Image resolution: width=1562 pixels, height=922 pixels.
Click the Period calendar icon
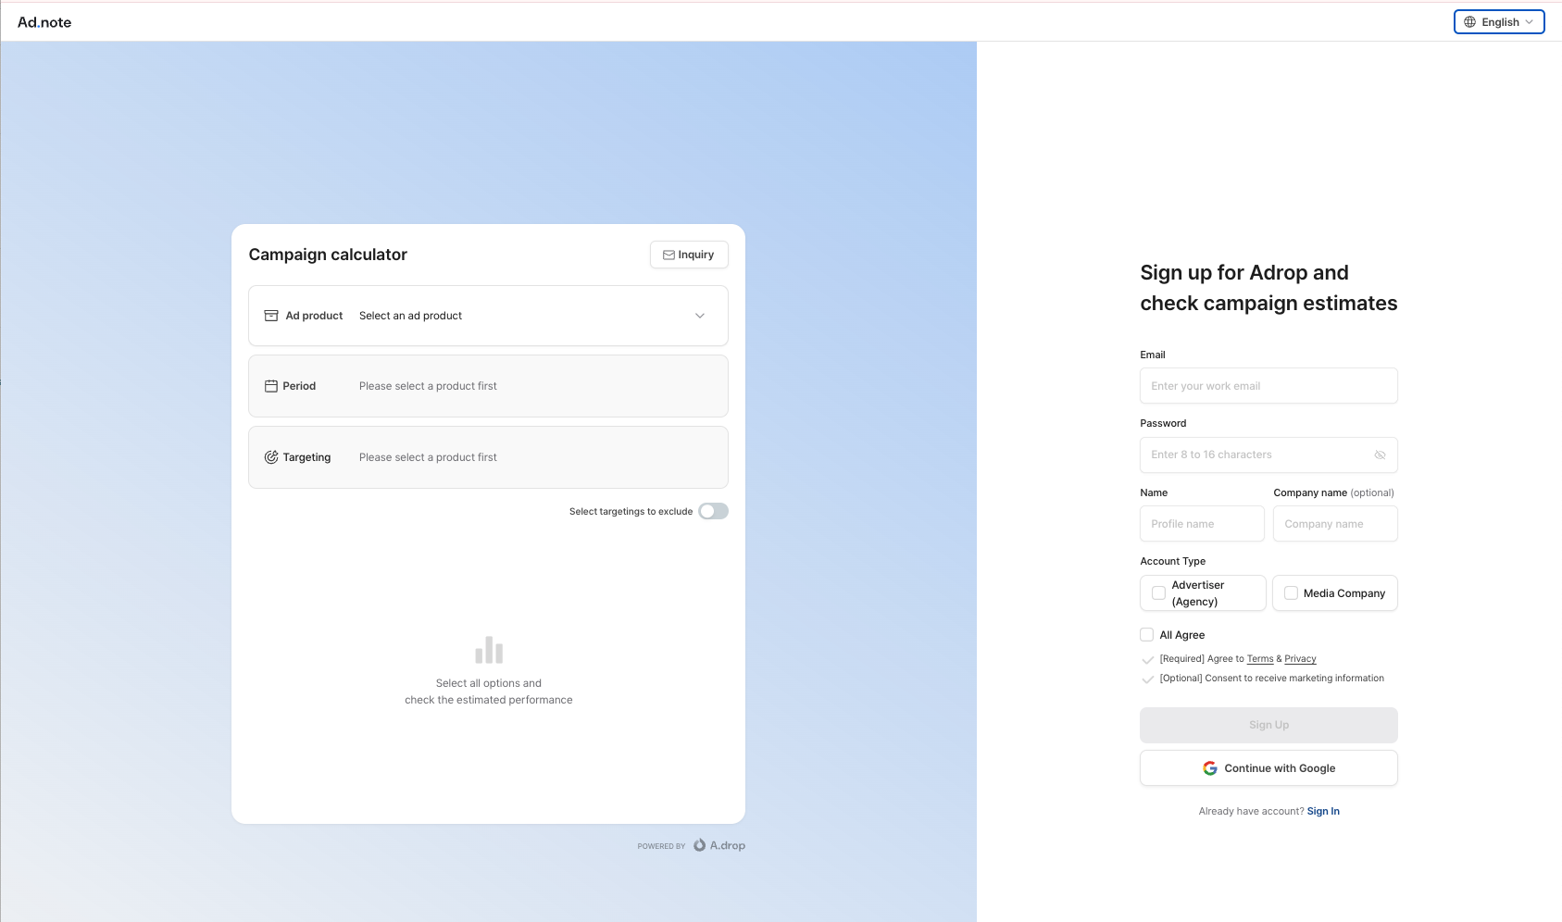pos(271,386)
